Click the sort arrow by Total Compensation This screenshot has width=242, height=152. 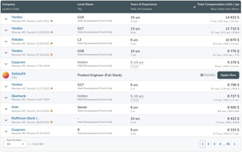(x=194, y=7)
